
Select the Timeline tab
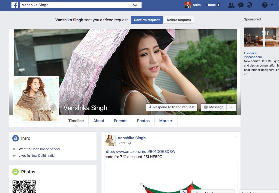pos(76,121)
